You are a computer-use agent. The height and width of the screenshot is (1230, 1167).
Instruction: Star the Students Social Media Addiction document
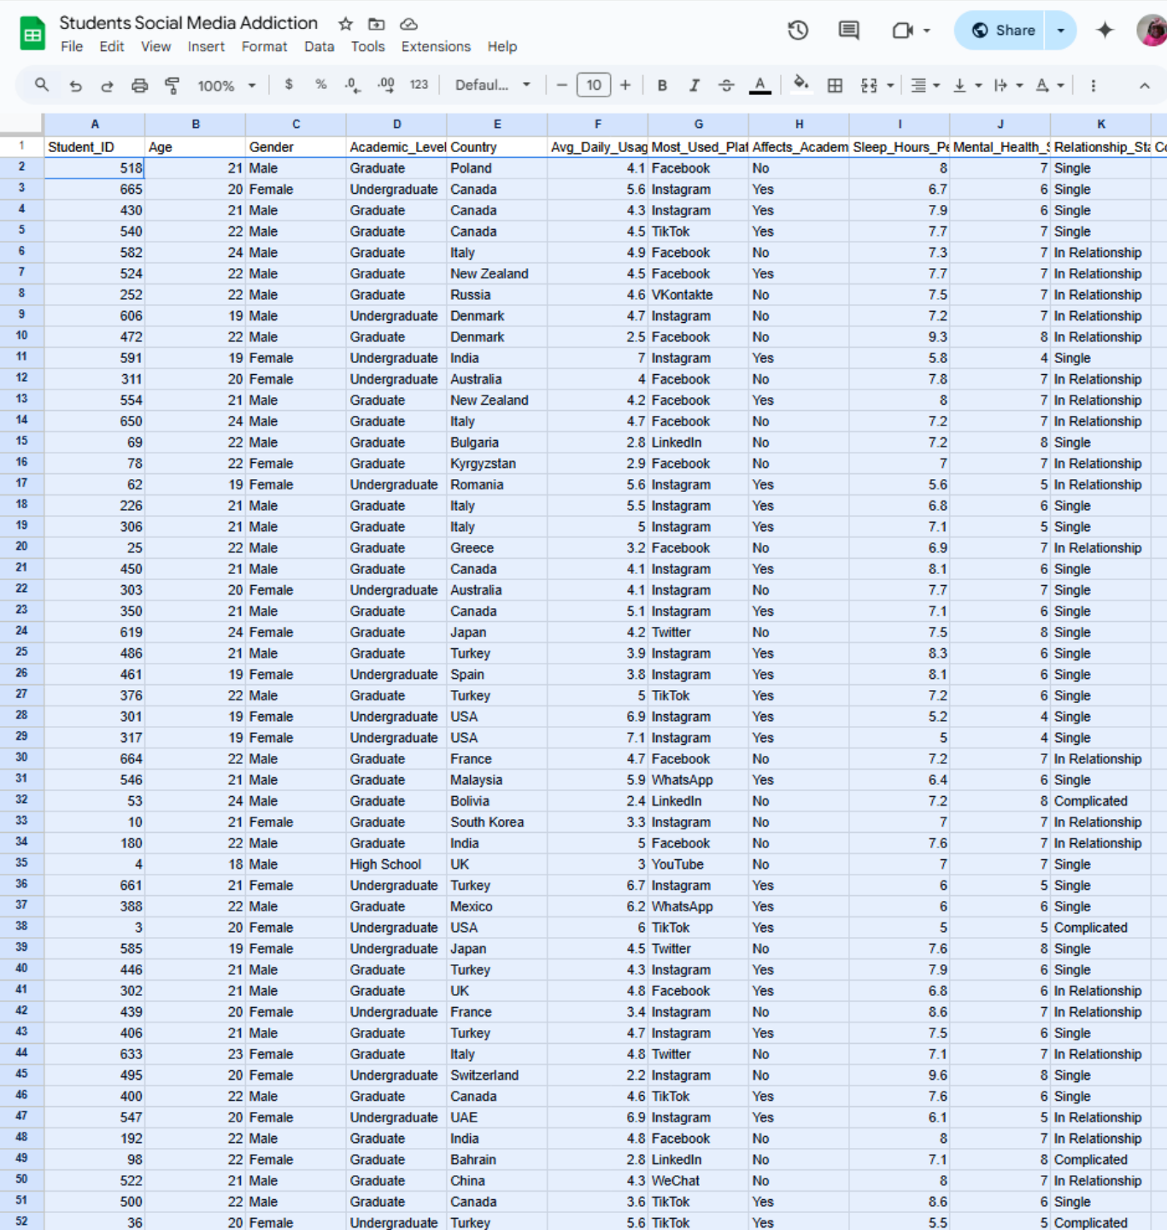346,24
